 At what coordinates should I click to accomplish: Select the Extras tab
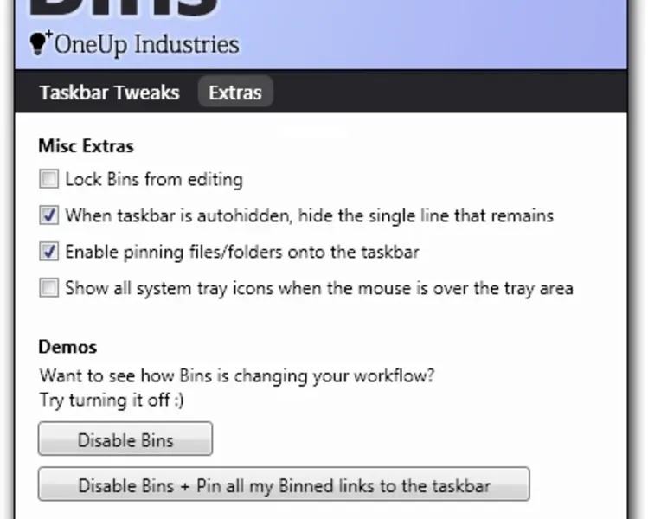[235, 93]
